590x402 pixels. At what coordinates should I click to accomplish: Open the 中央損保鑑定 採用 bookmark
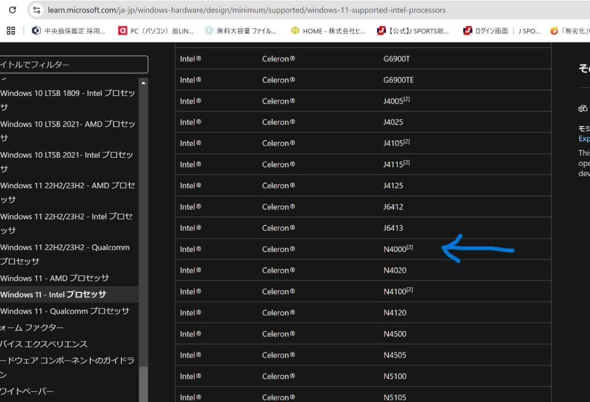coord(68,31)
